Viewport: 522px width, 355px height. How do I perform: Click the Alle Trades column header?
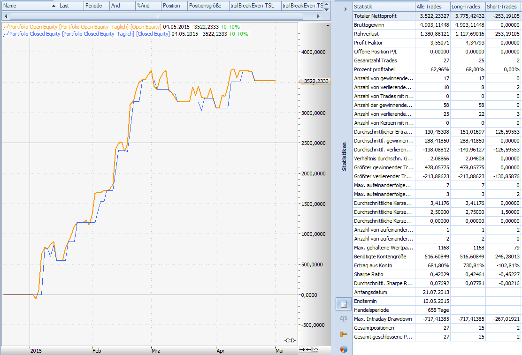point(433,7)
